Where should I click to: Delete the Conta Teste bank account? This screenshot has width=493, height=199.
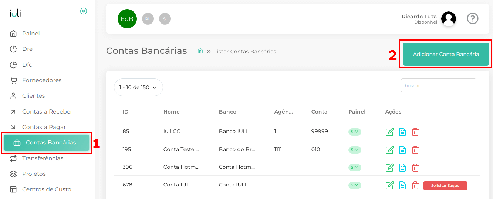[x=415, y=150]
